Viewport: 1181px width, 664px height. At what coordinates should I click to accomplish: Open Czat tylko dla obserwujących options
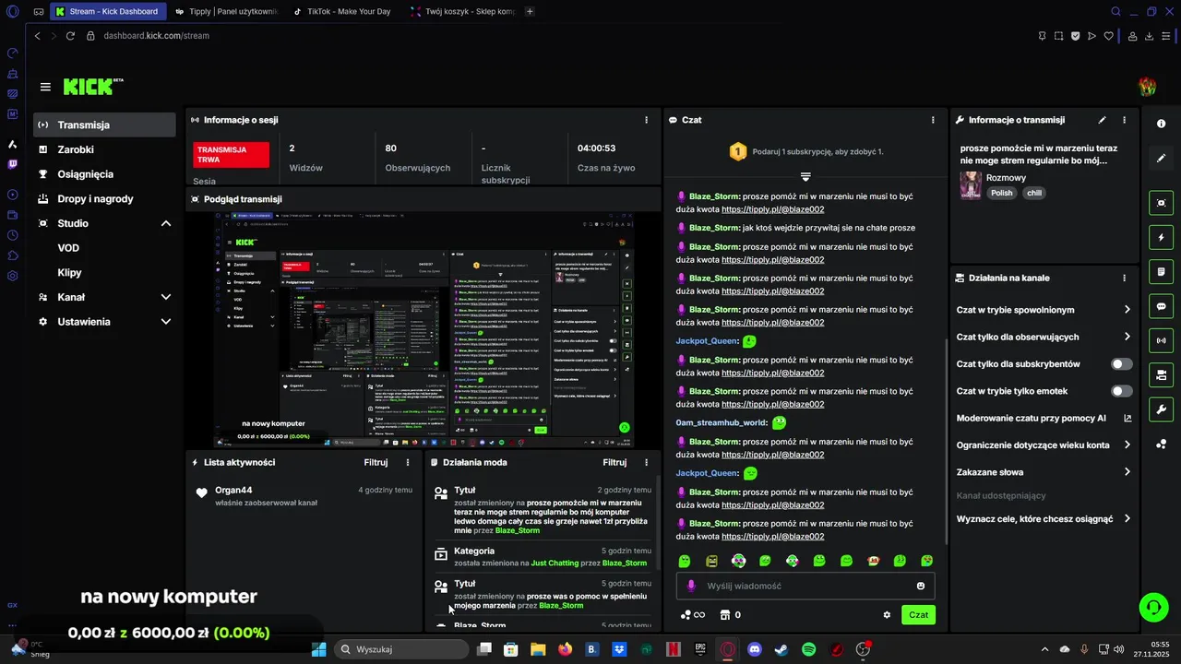1044,337
